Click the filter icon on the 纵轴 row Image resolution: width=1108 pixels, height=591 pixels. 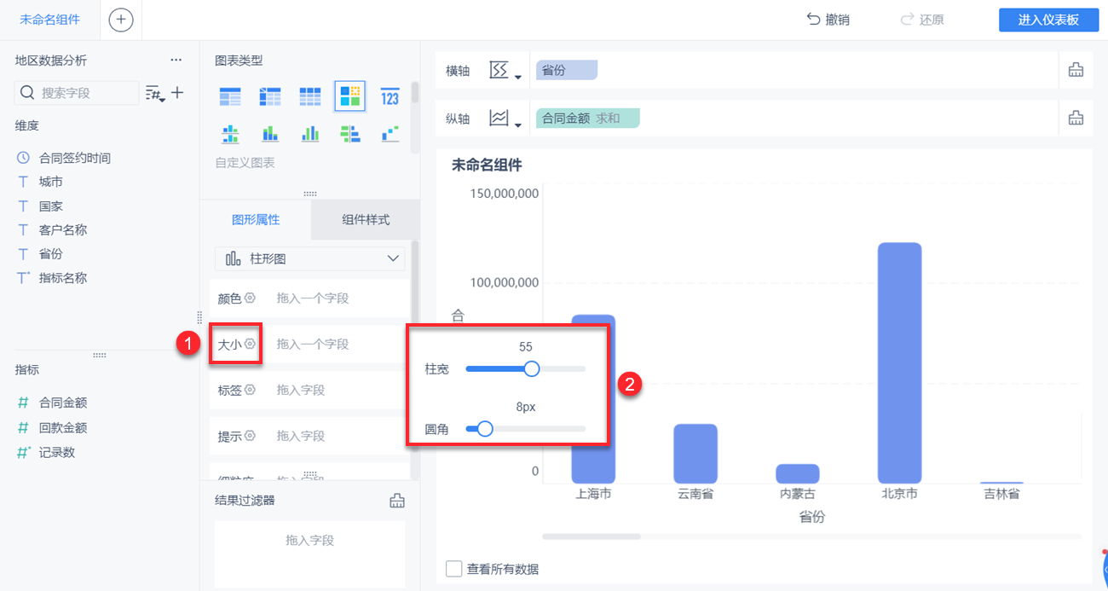[1076, 119]
